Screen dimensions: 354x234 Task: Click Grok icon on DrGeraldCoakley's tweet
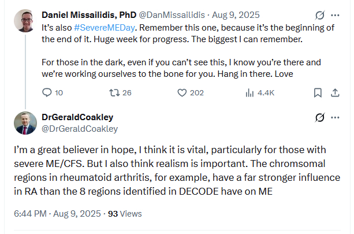coord(318,117)
